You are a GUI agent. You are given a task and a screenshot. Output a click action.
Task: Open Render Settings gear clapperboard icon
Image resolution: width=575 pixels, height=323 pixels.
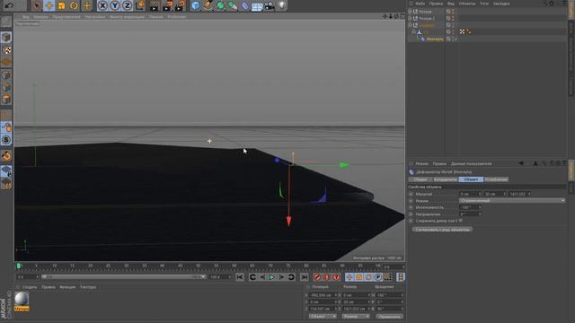(180, 5)
